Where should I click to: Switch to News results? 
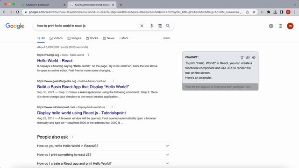tap(108, 38)
